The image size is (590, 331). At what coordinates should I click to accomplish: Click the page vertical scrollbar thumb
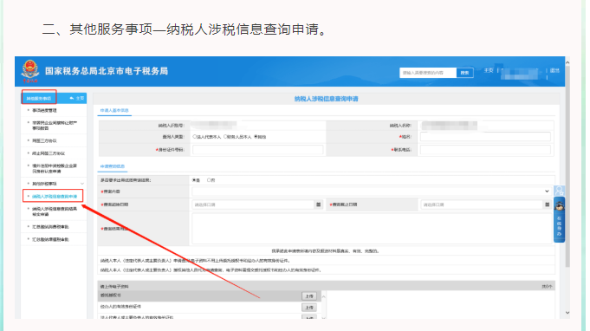pyautogui.click(x=567, y=165)
